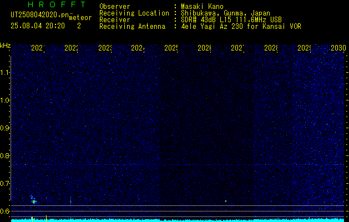
Task: Click the 'Receiver' field label
Action: (x=115, y=20)
